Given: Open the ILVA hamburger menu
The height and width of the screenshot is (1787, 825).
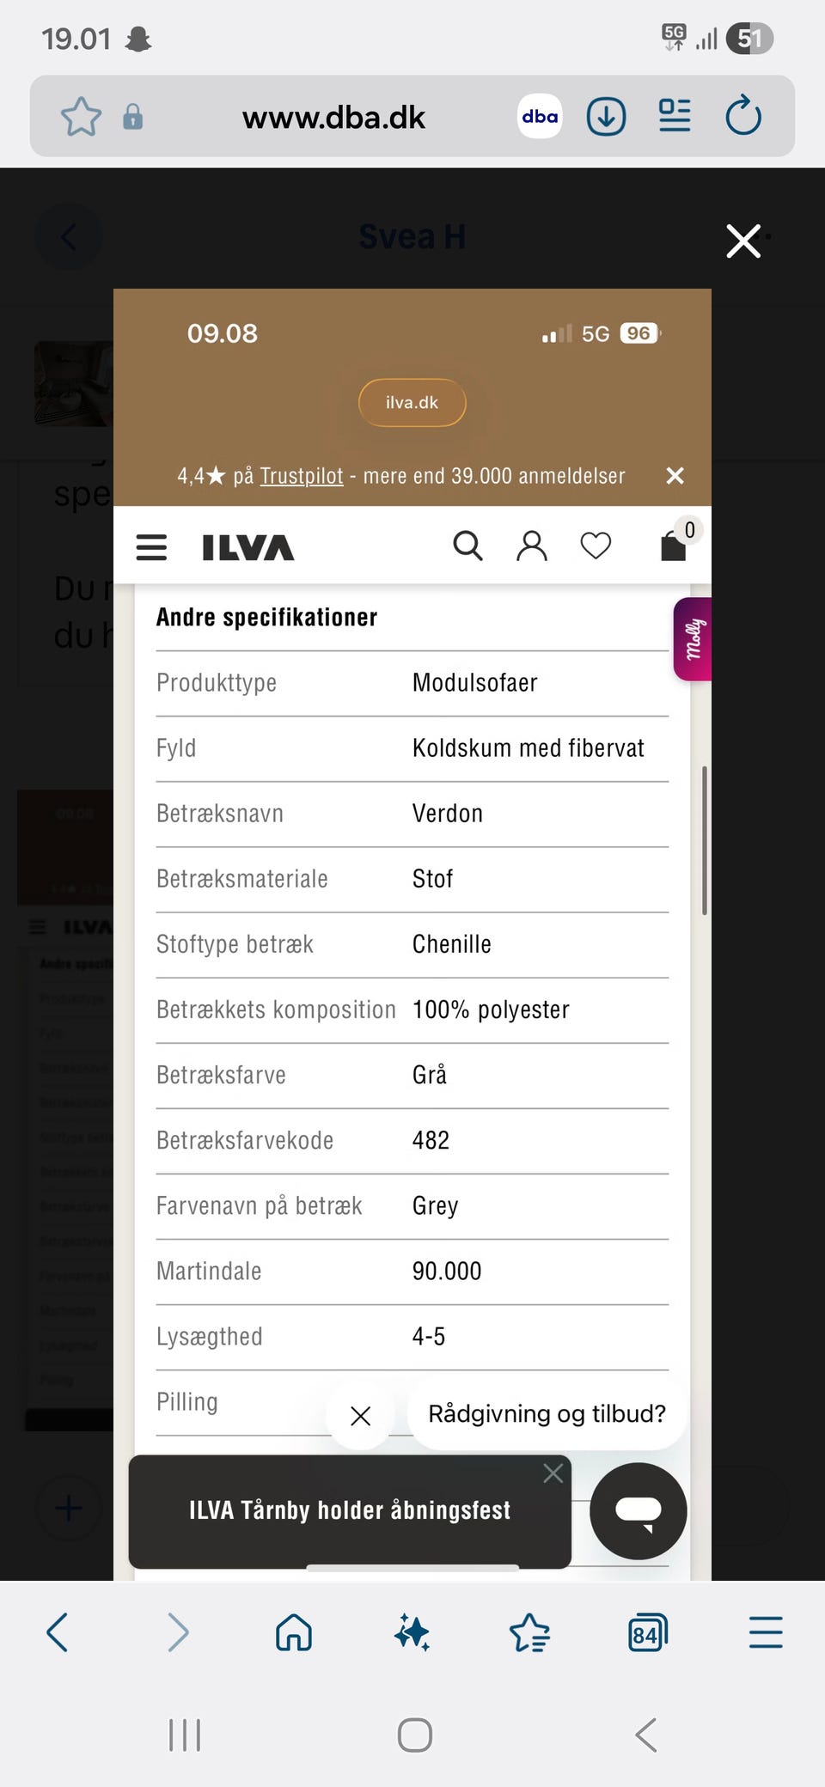Looking at the screenshot, I should [x=151, y=547].
